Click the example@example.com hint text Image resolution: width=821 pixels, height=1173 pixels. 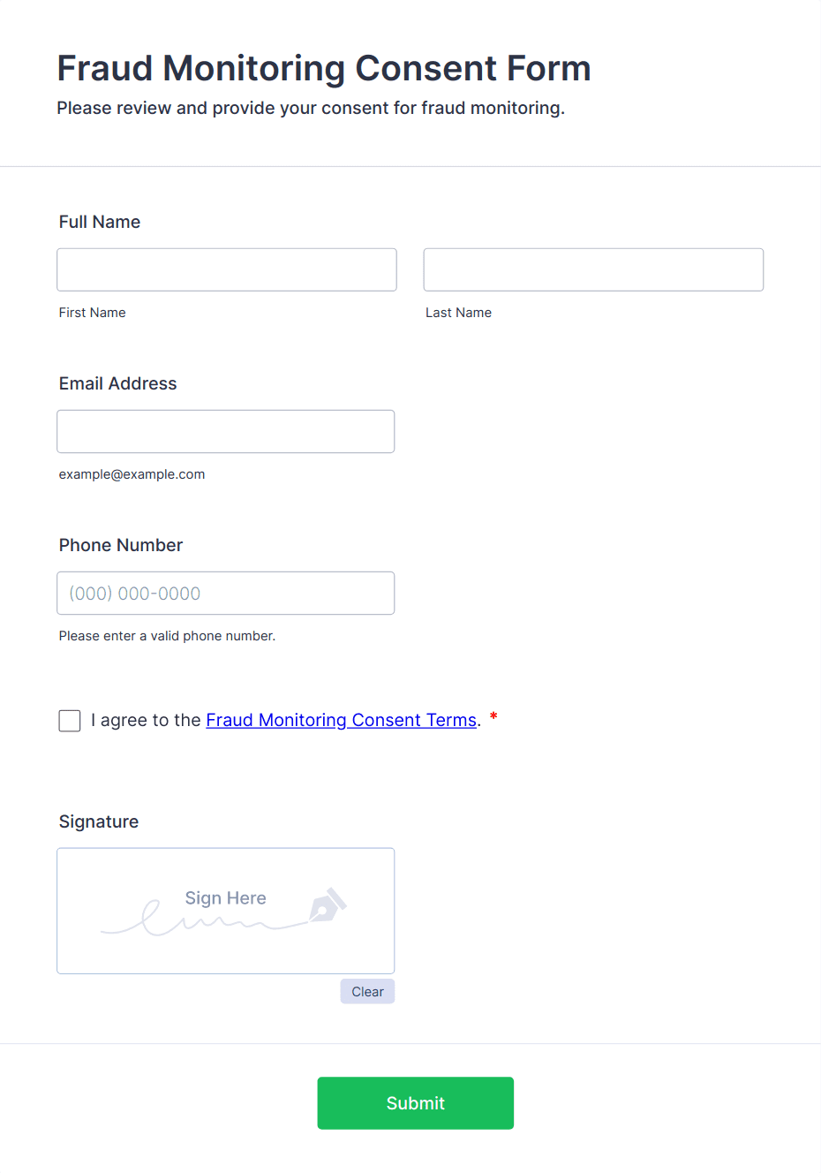coord(132,474)
